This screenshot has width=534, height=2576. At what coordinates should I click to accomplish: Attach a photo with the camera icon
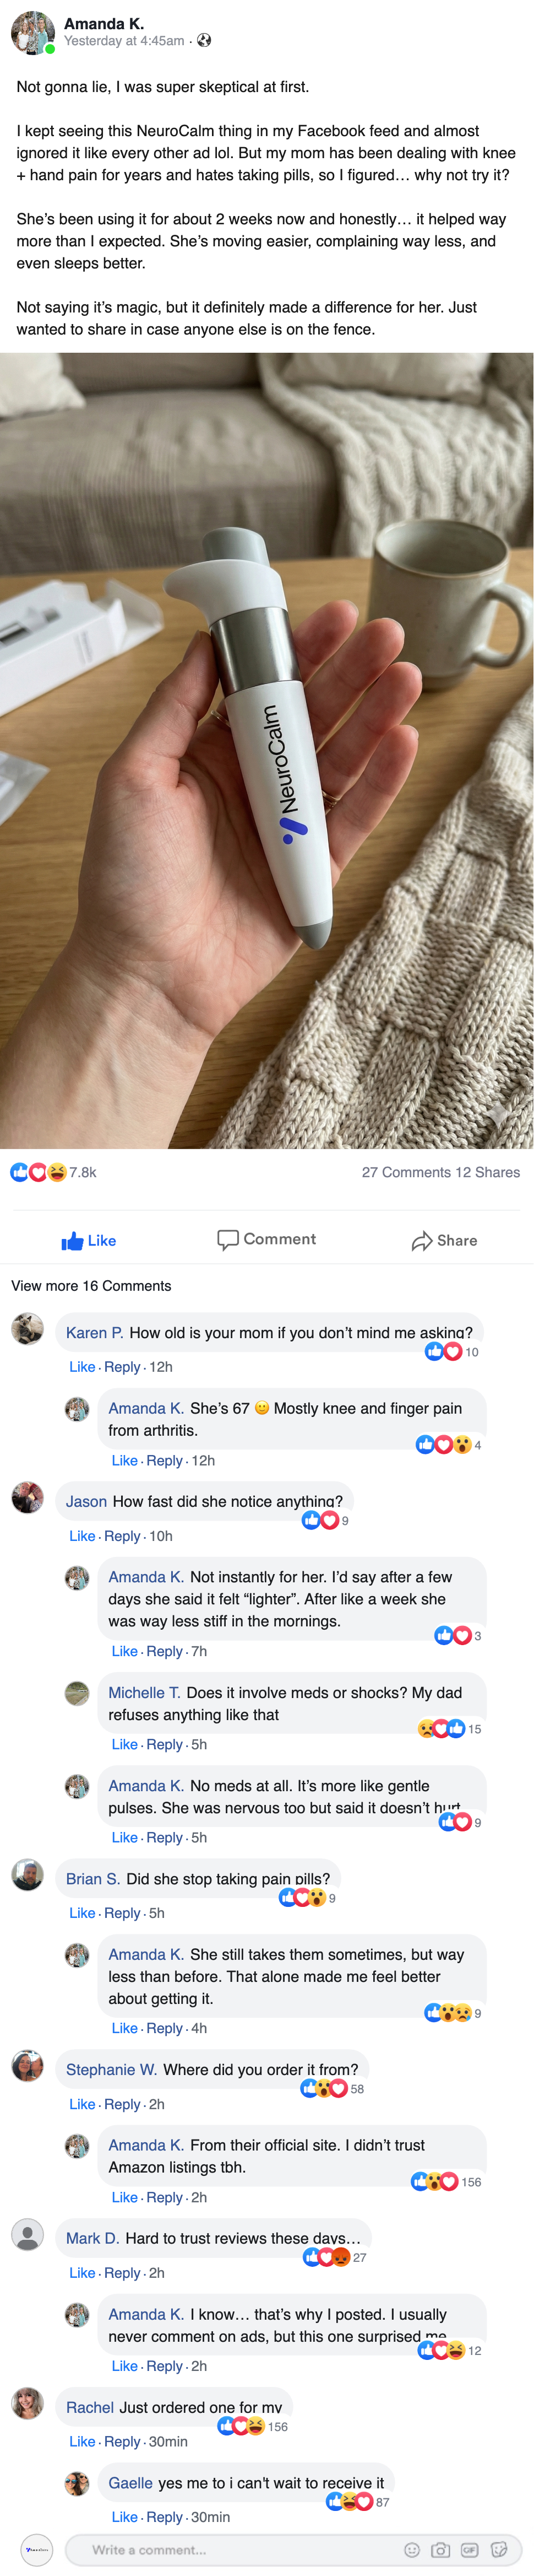tap(440, 2549)
